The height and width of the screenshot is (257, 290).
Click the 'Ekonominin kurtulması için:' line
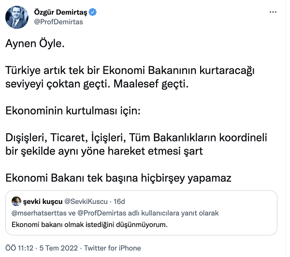click(73, 111)
